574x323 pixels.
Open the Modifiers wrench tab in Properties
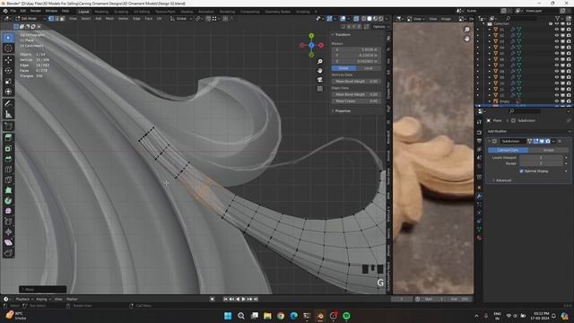[479, 196]
